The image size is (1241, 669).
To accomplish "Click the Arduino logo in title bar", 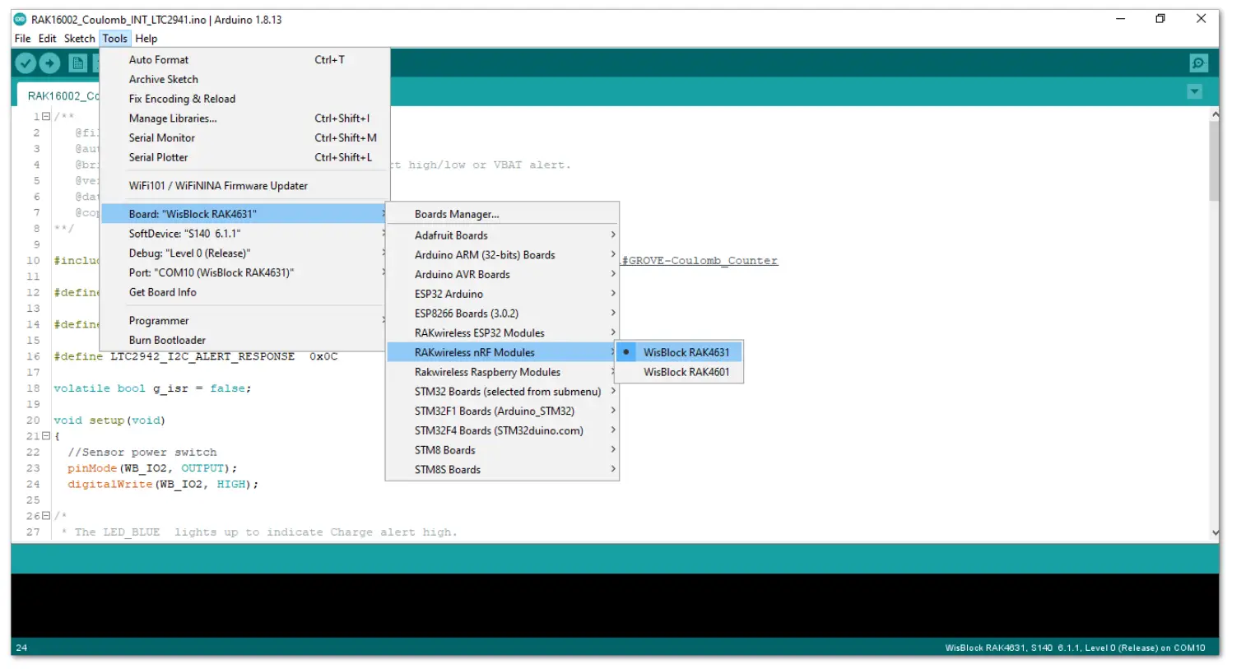I will (21, 19).
